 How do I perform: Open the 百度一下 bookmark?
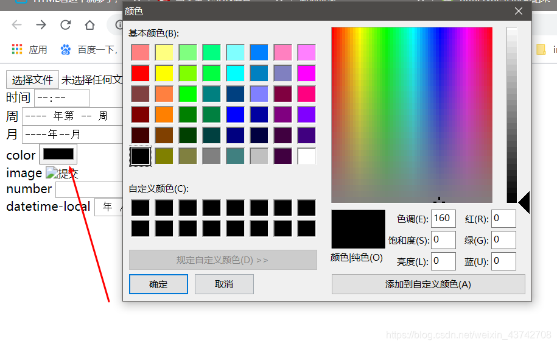click(89, 49)
